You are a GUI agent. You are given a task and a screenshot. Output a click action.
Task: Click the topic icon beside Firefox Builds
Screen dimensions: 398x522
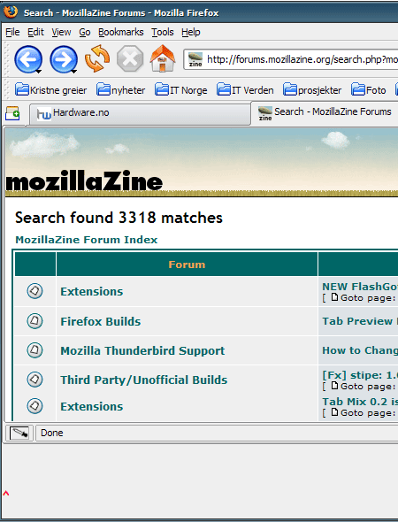(x=35, y=321)
